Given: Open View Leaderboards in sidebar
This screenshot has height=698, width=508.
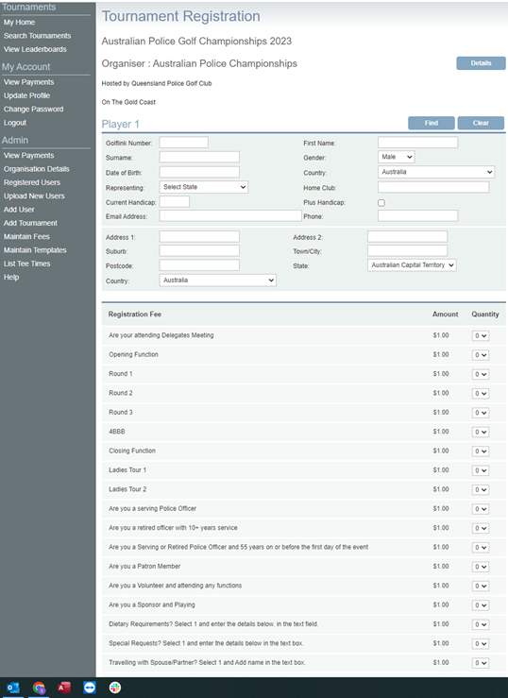Looking at the screenshot, I should [x=35, y=49].
